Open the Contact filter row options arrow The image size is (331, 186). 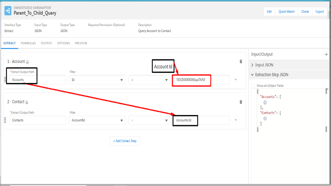tap(236, 120)
